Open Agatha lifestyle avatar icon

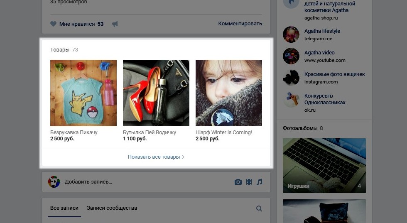291,34
